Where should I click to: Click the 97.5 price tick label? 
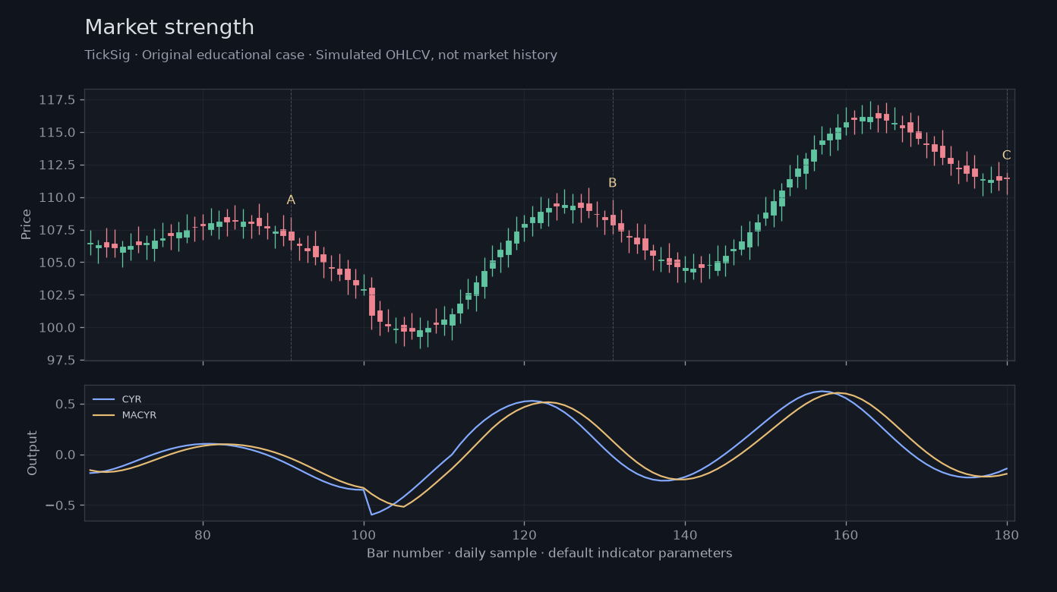click(62, 361)
